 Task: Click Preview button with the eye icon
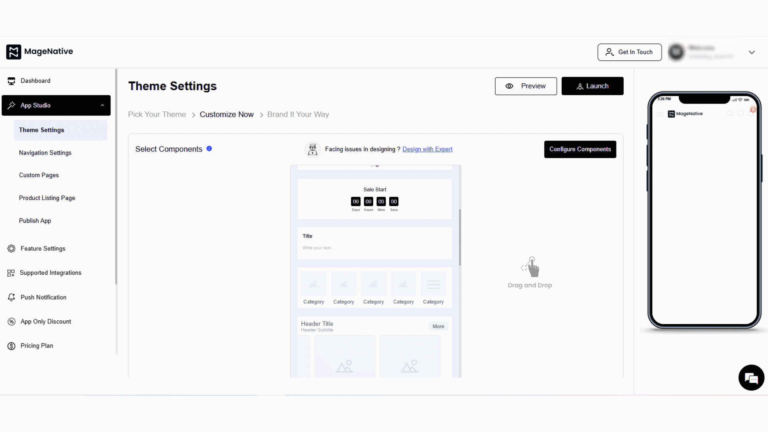pos(526,86)
